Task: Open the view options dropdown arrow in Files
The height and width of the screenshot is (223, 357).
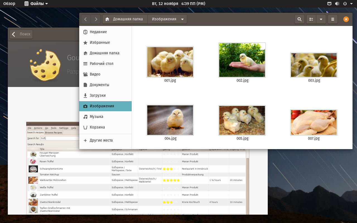Action: tap(321, 19)
